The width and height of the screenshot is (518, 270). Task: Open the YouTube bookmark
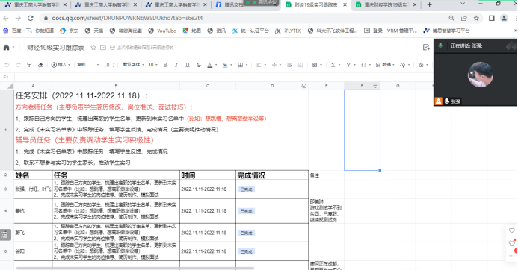click(x=162, y=31)
